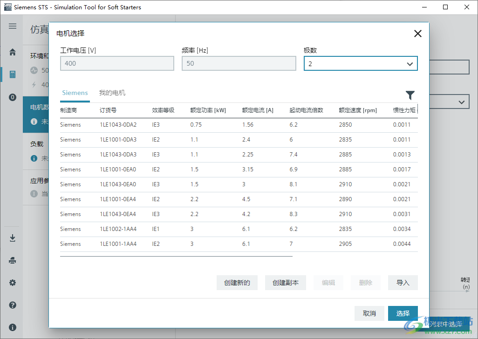
Task: Open the info icon at sidebar bottom
Action: click(13, 327)
